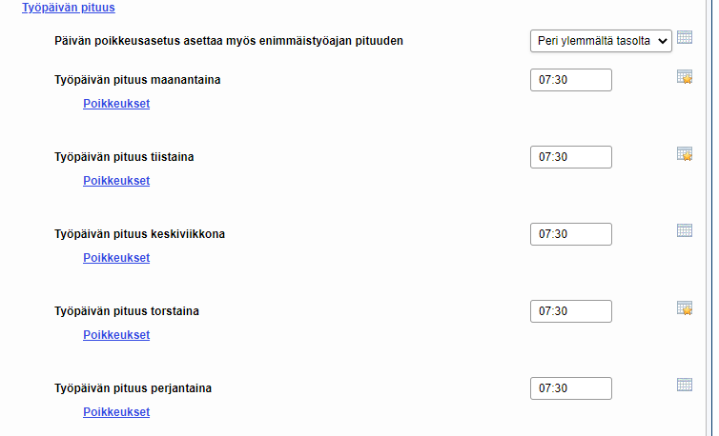
Task: Open Poikkeukset under perjantaina
Action: point(116,412)
